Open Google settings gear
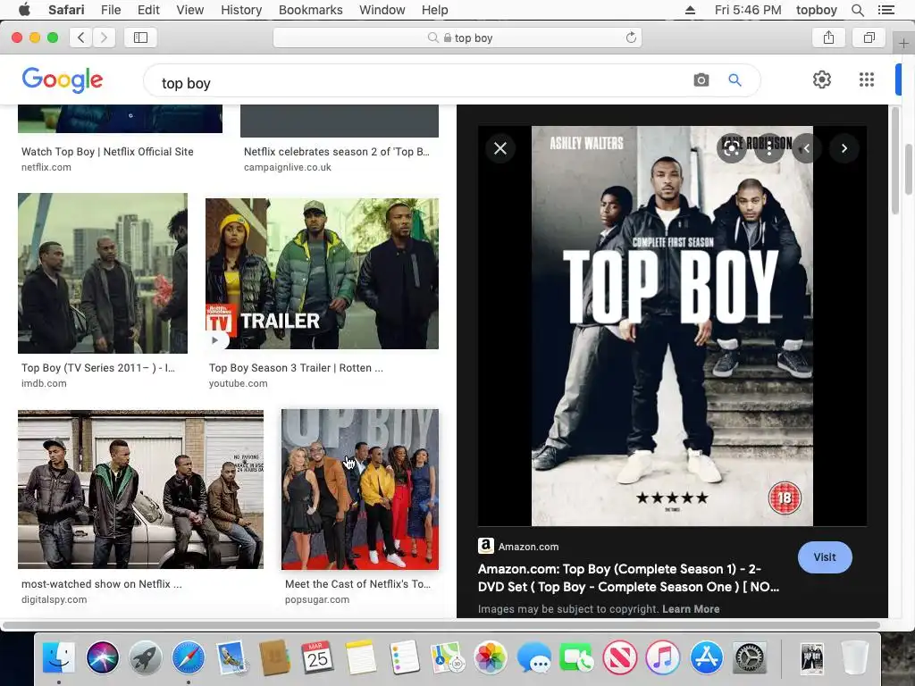 click(x=822, y=79)
